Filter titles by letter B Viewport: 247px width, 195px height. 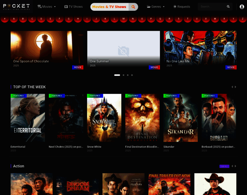[x=23, y=19]
